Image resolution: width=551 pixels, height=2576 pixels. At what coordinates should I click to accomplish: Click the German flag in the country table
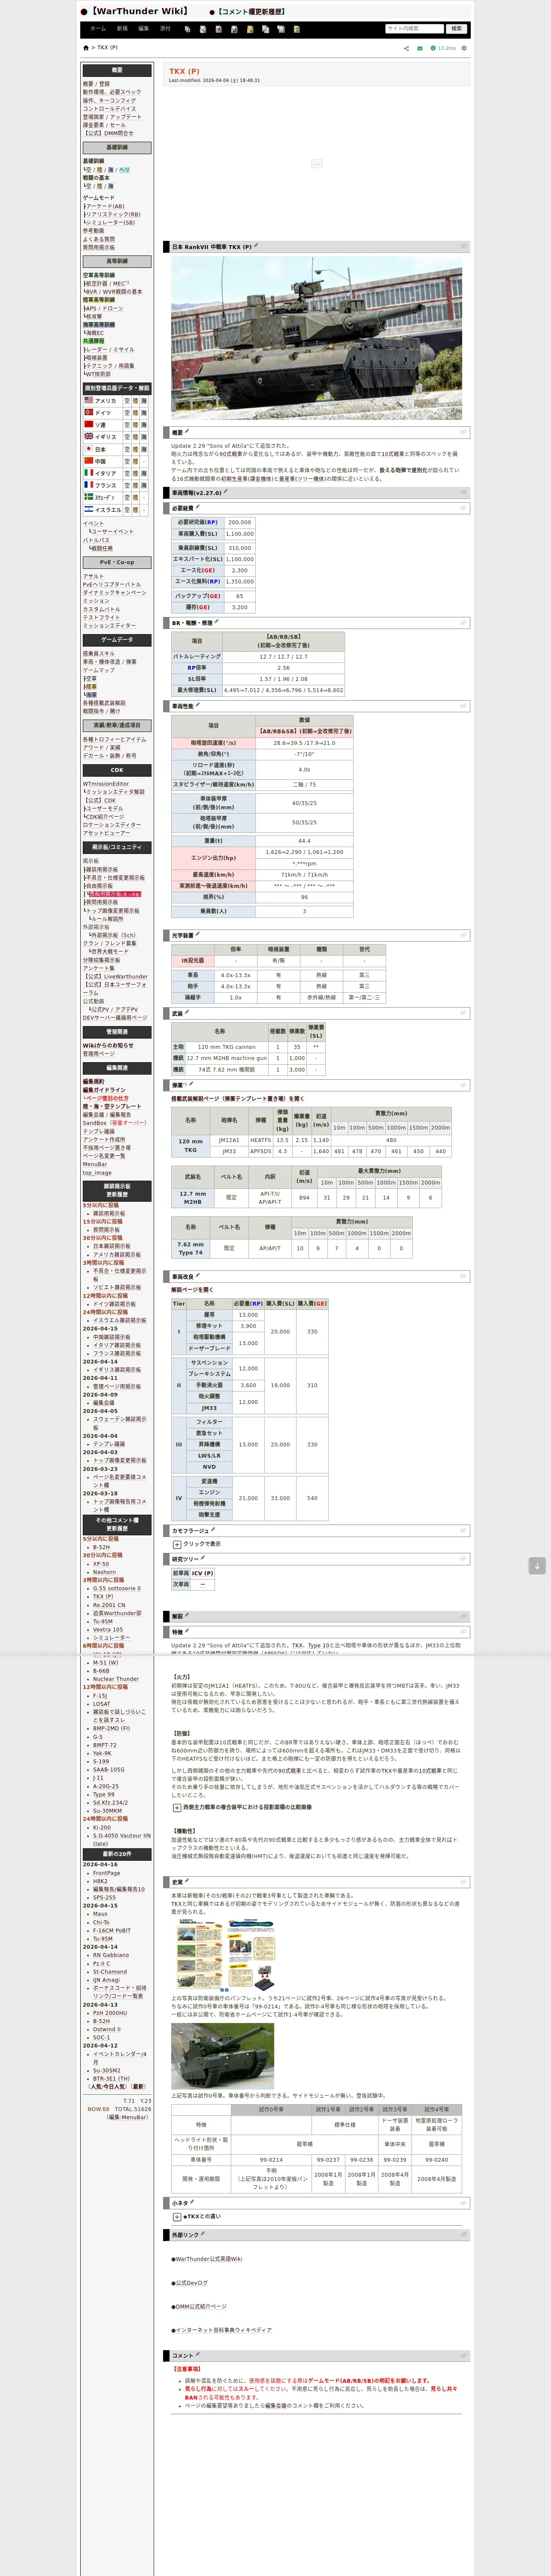point(88,412)
